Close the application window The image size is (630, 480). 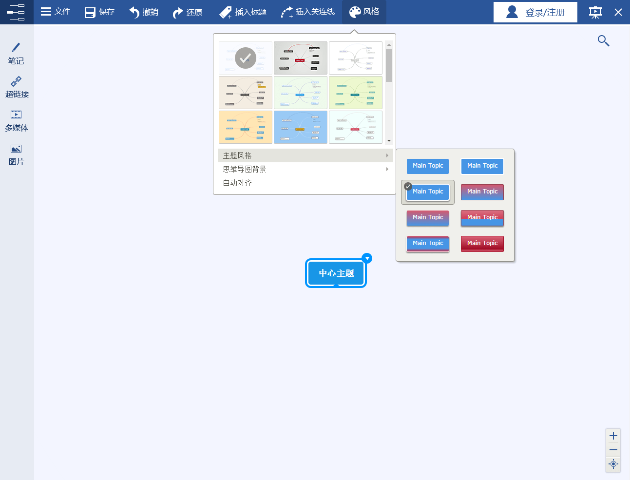[x=618, y=12]
